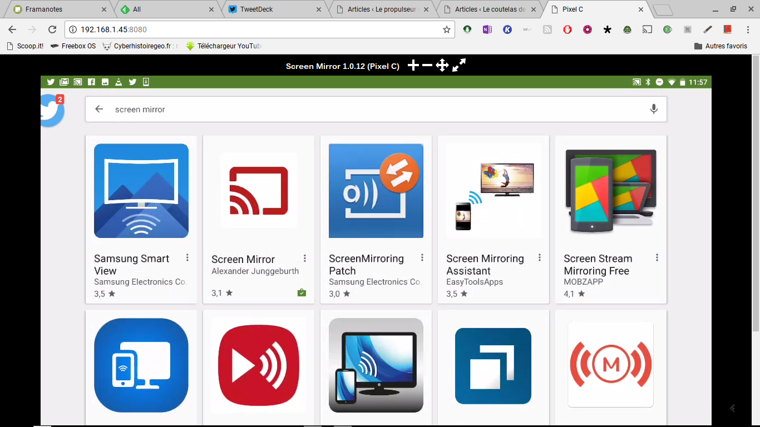This screenshot has width=760, height=427.
Task: Click the blue K extension icon
Action: [507, 29]
